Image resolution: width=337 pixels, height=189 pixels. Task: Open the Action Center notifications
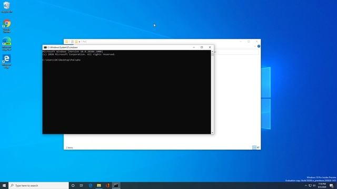pos(331,185)
